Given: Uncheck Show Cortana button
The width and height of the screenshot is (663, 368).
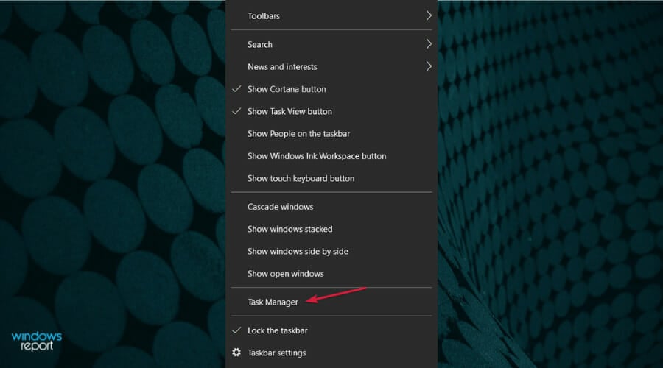Looking at the screenshot, I should point(331,89).
